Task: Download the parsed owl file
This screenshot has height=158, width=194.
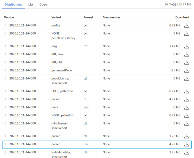Action: [187, 144]
